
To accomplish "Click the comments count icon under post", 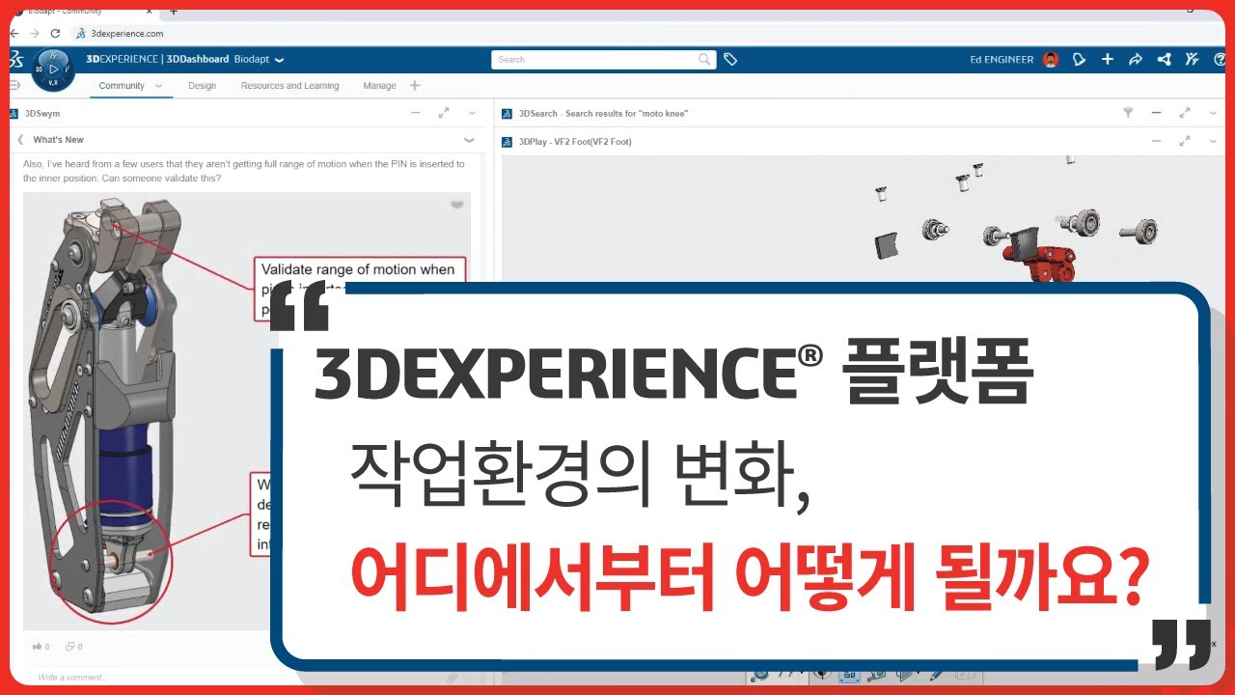I will [x=72, y=647].
